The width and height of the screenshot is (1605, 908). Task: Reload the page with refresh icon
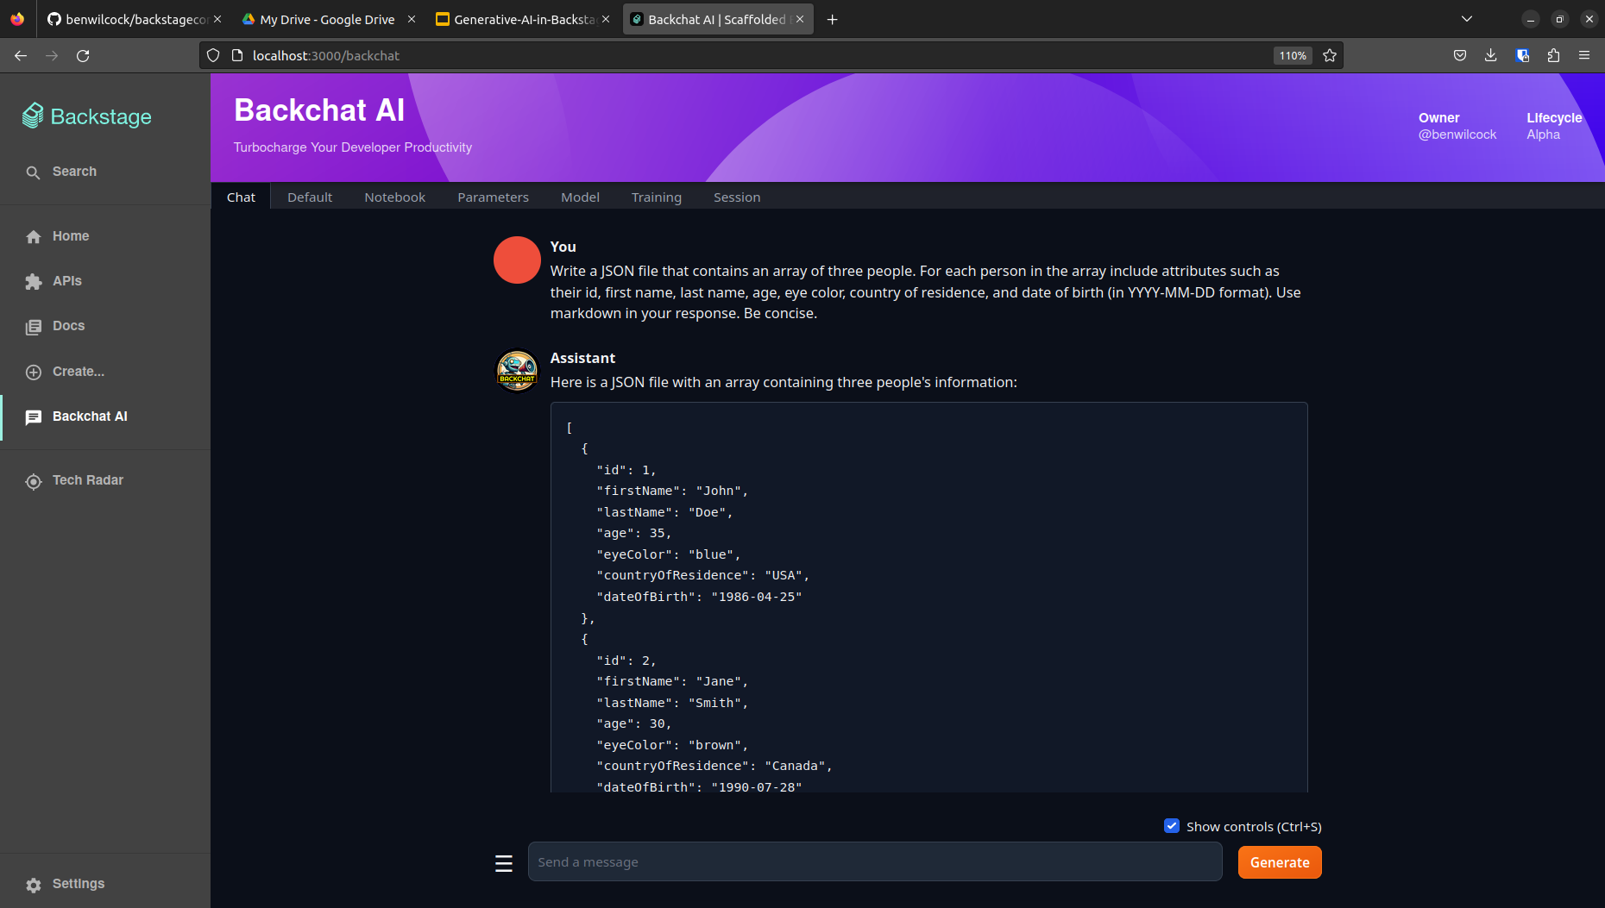pos(83,55)
